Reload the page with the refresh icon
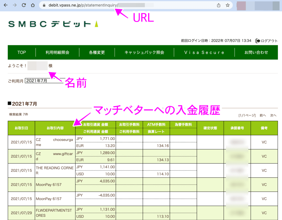The width and height of the screenshot is (282, 220). click(x=24, y=5)
